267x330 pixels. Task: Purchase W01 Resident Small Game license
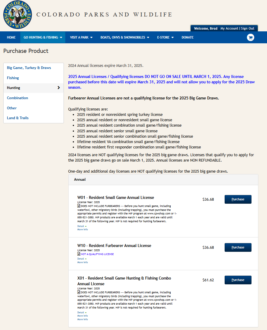point(238,199)
